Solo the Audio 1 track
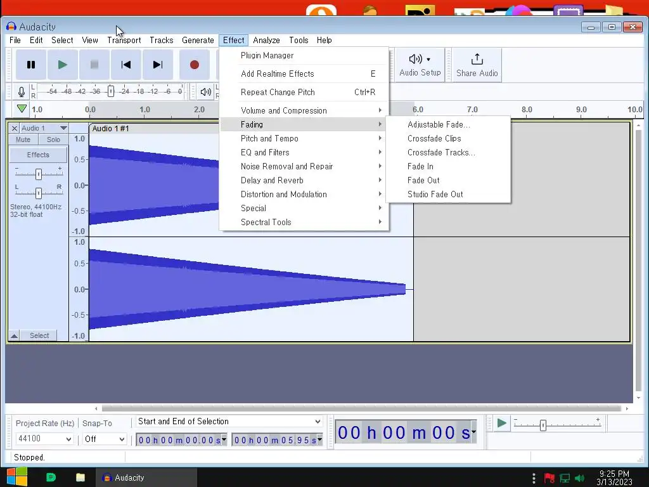 point(53,140)
